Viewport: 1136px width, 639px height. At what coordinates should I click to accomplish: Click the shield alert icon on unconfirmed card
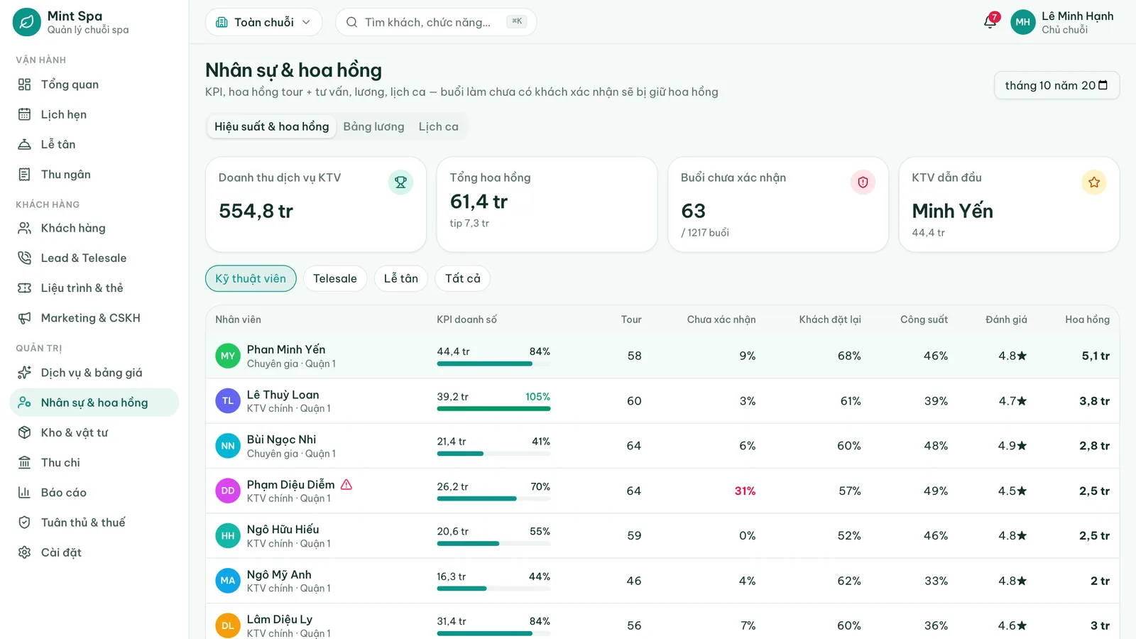[x=863, y=182]
